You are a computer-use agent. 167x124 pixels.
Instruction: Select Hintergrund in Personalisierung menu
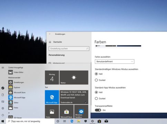coord(57,63)
